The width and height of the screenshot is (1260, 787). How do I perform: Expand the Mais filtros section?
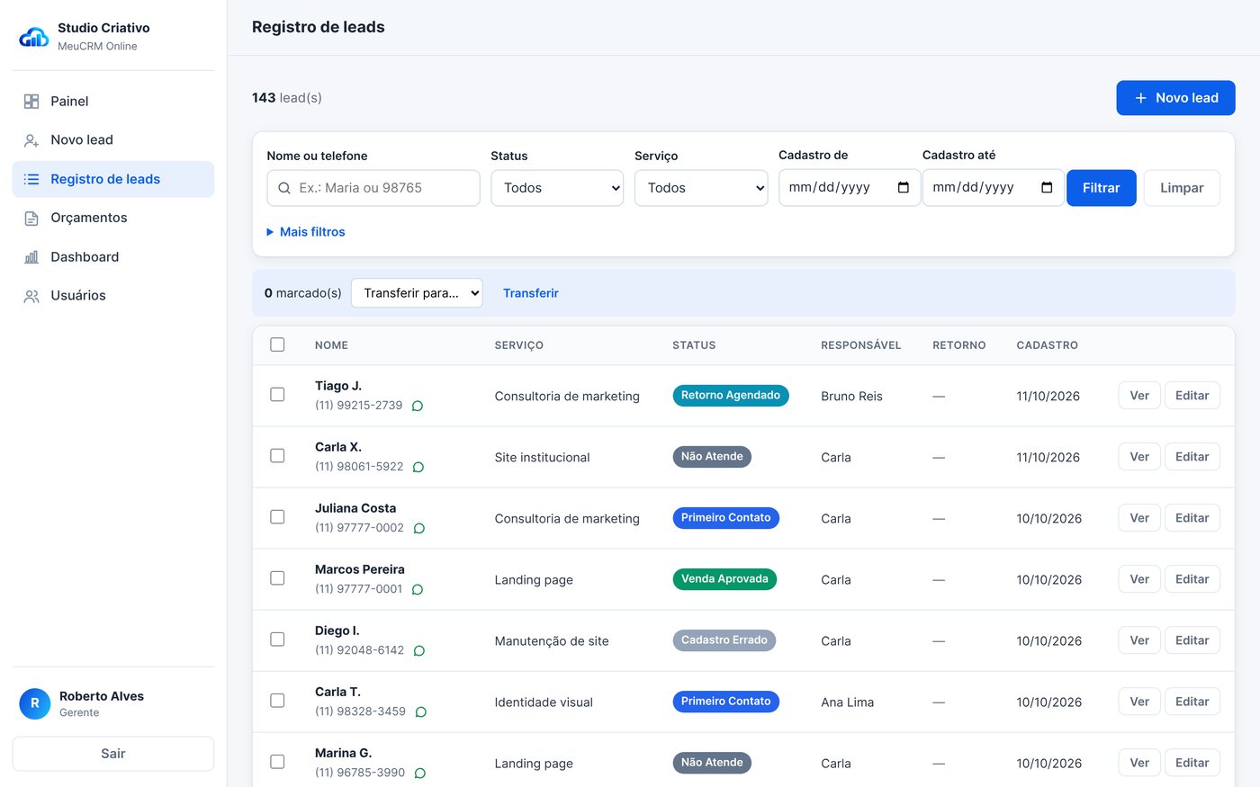pos(306,232)
